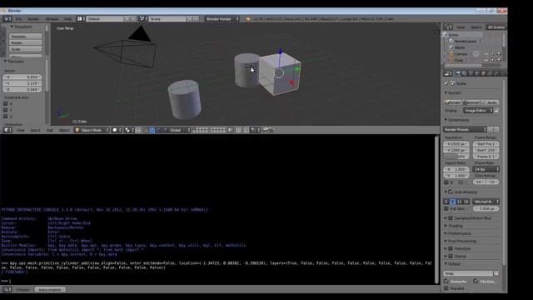Click the Render image button
Image resolution: width=533 pixels, height=300 pixels.
tap(452, 102)
